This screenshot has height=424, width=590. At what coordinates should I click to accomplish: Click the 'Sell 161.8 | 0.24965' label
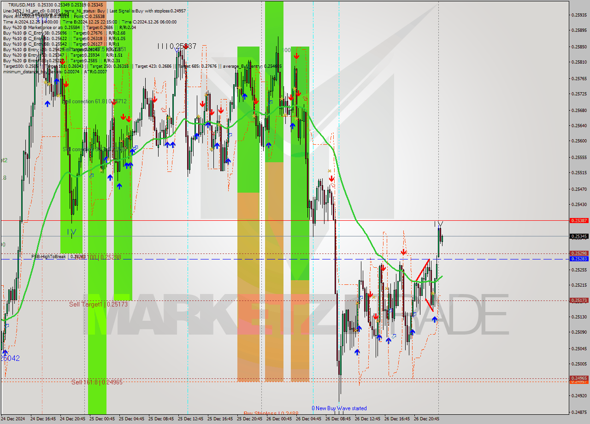(97, 382)
